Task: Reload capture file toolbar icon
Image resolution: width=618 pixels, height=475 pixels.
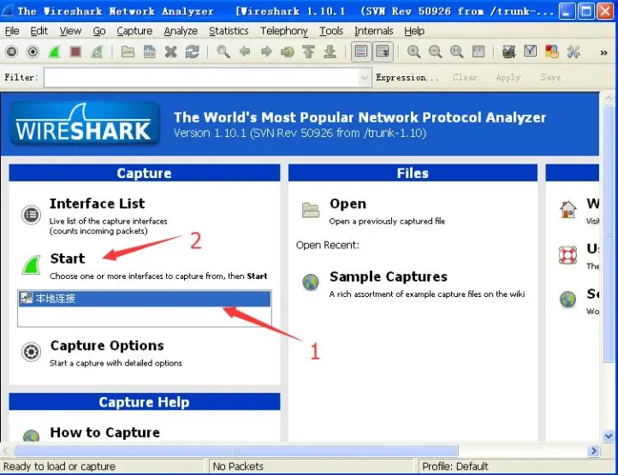Action: pos(193,51)
